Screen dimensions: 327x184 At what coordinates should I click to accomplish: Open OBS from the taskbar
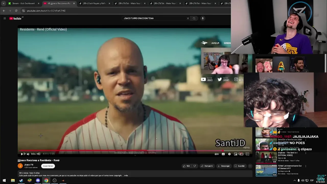54,180
